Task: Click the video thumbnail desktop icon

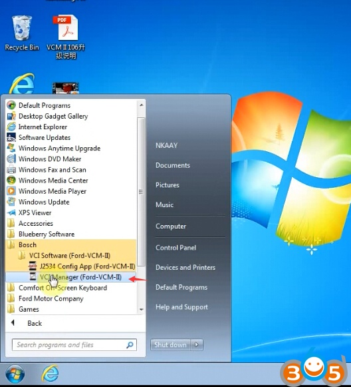Action: pyautogui.click(x=66, y=89)
